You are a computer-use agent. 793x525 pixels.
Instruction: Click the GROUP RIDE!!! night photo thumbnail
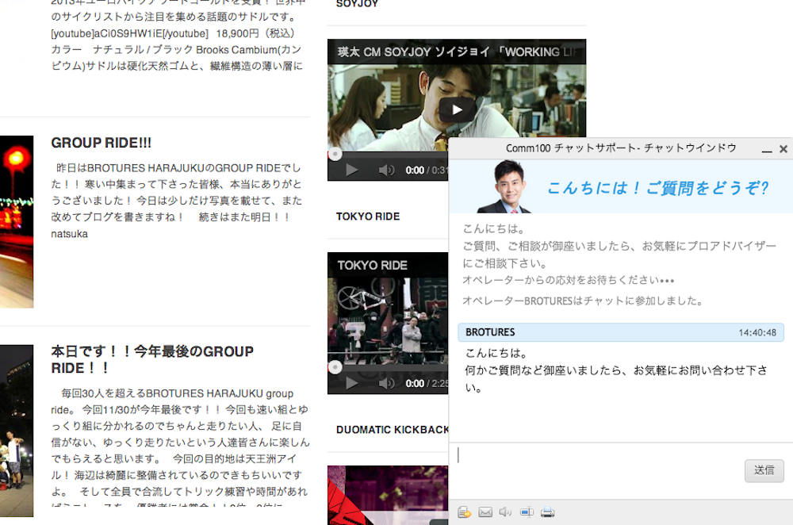click(17, 221)
